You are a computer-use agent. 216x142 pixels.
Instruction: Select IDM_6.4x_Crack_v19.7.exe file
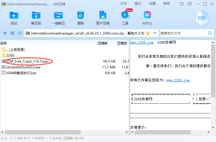pos(64,61)
